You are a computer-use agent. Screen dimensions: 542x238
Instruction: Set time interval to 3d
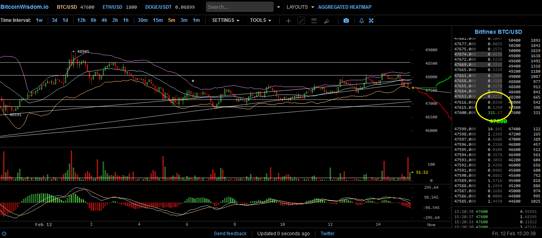[55, 20]
